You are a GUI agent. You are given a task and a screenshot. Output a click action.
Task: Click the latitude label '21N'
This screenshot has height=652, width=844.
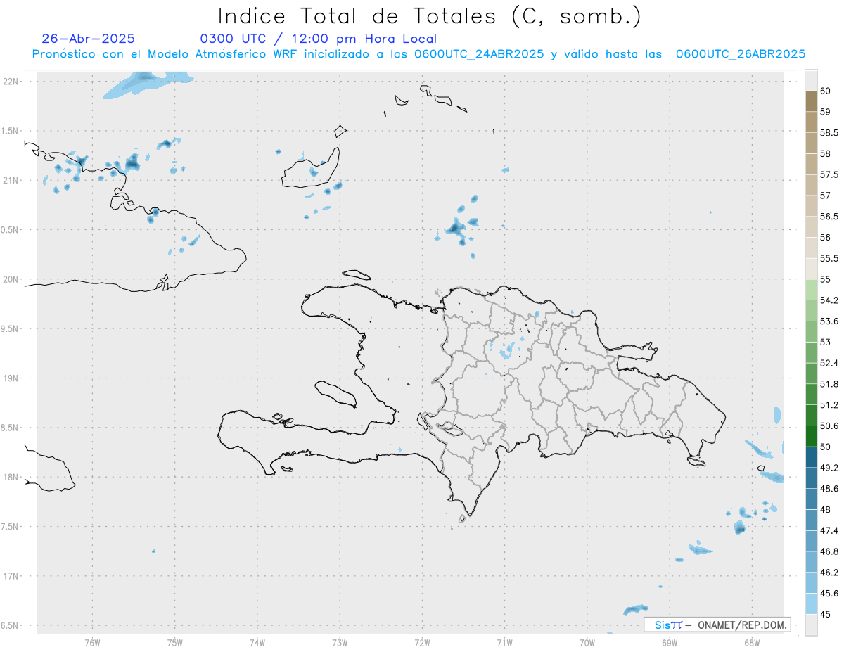tap(11, 180)
